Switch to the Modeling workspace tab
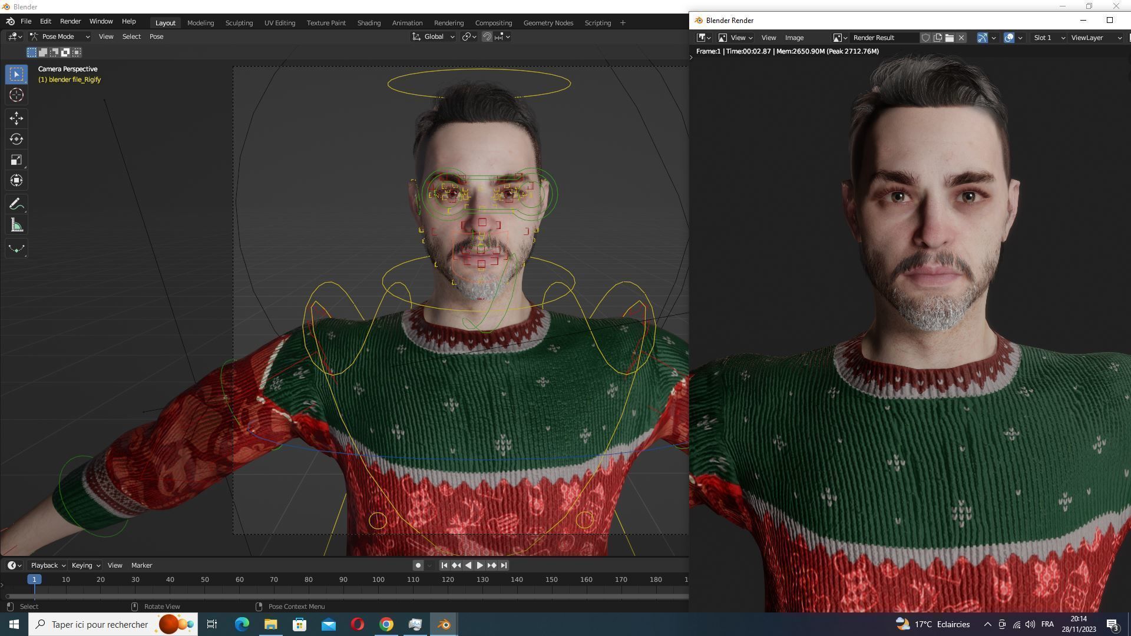Viewport: 1131px width, 636px height. coord(200,23)
